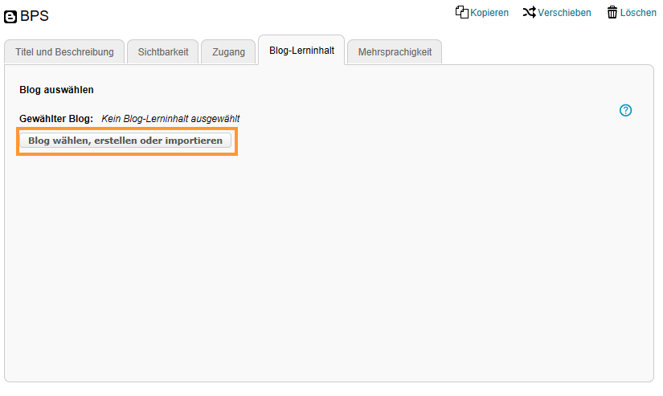Click the Gewählter Blog label
The image size is (663, 396).
pos(56,119)
